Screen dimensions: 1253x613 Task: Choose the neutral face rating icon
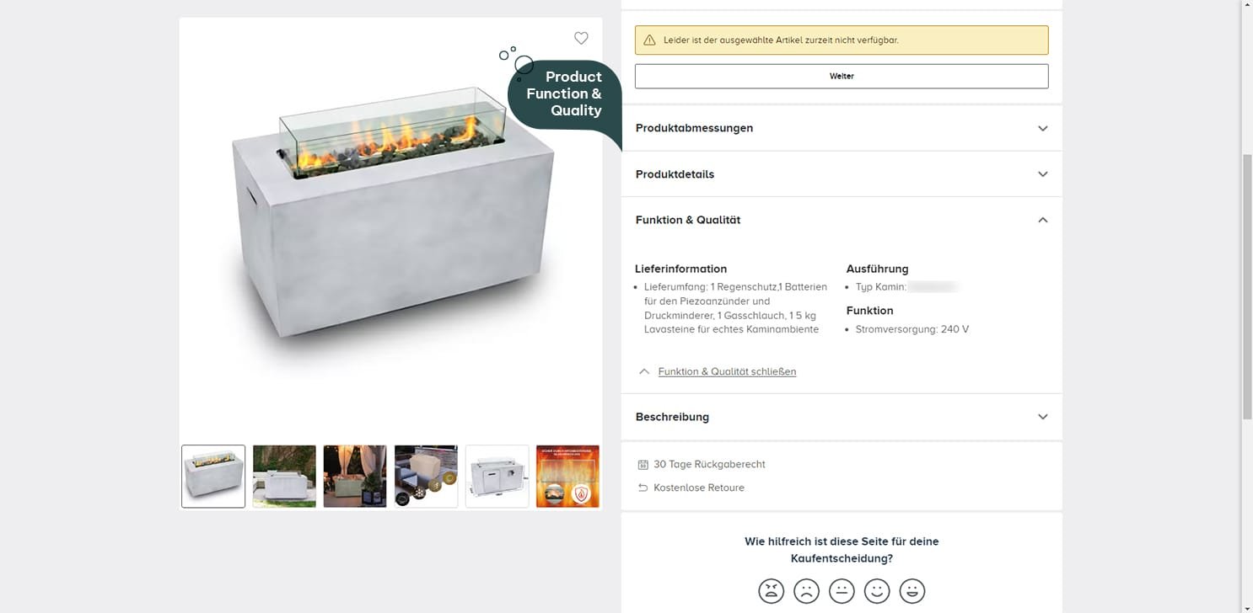842,591
